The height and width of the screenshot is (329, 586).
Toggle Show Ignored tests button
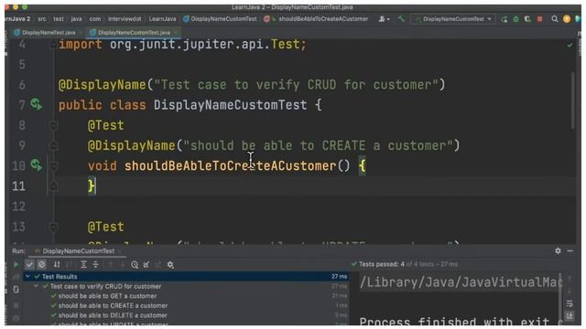[41, 264]
